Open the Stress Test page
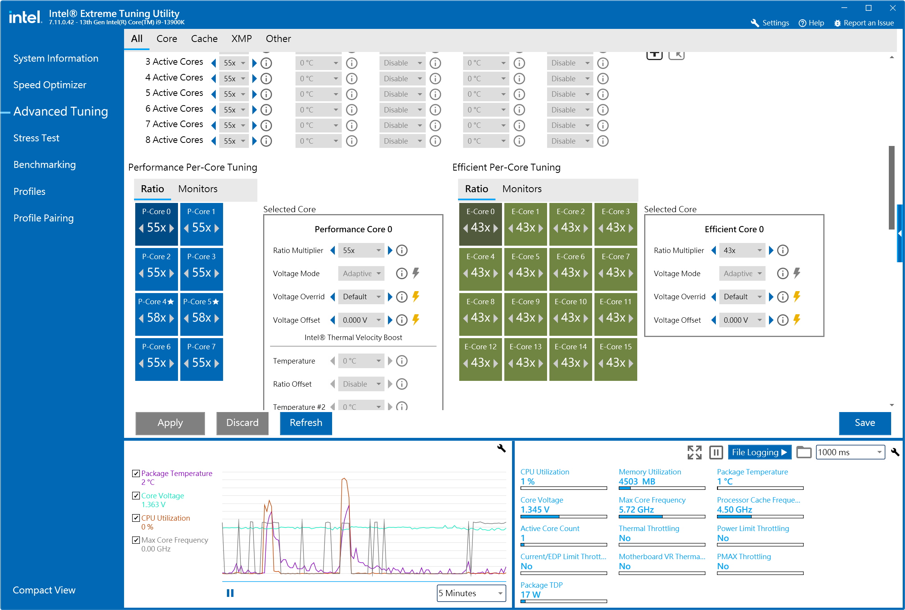 [36, 138]
